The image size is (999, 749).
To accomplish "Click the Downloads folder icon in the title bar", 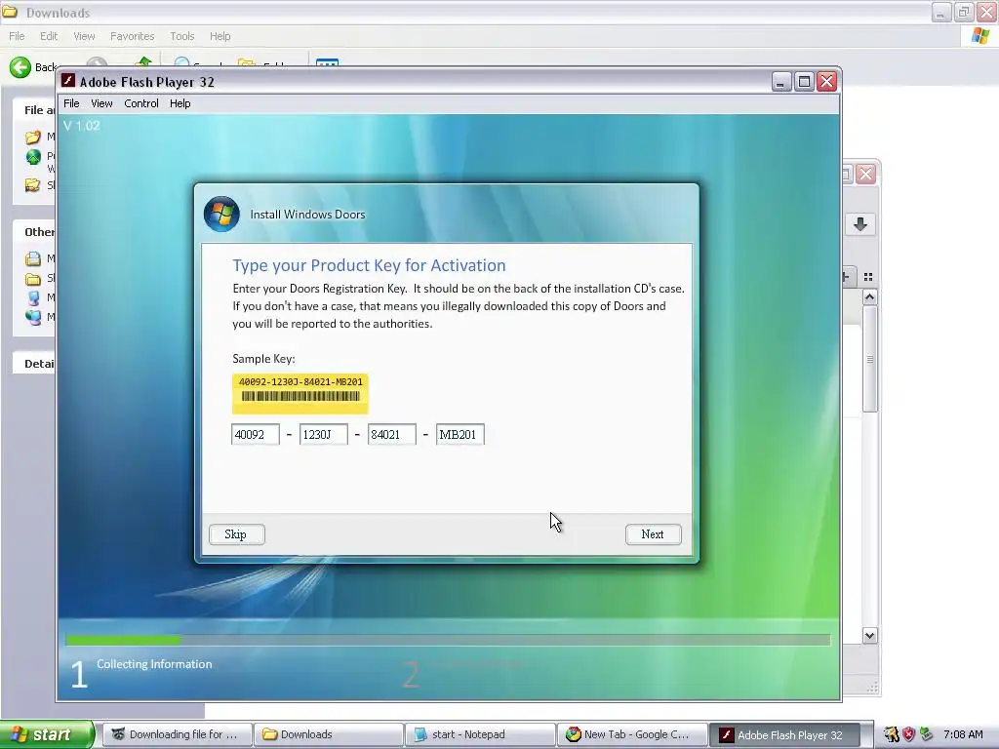I will [10, 12].
